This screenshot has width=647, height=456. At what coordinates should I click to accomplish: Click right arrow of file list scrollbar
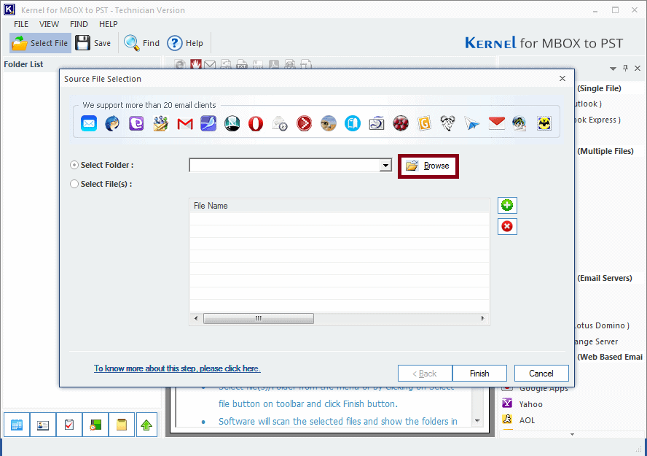[x=482, y=318]
